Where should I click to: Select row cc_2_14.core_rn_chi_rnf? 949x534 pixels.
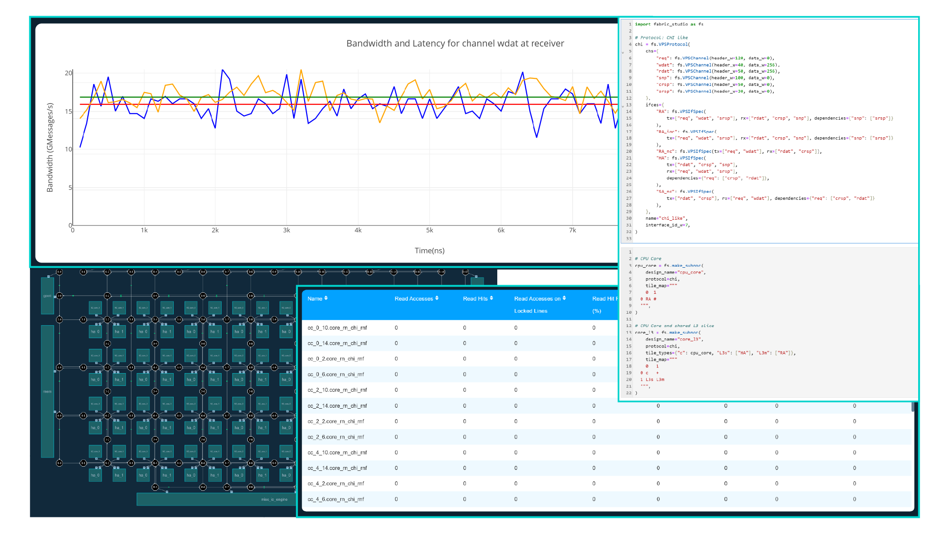pos(608,406)
